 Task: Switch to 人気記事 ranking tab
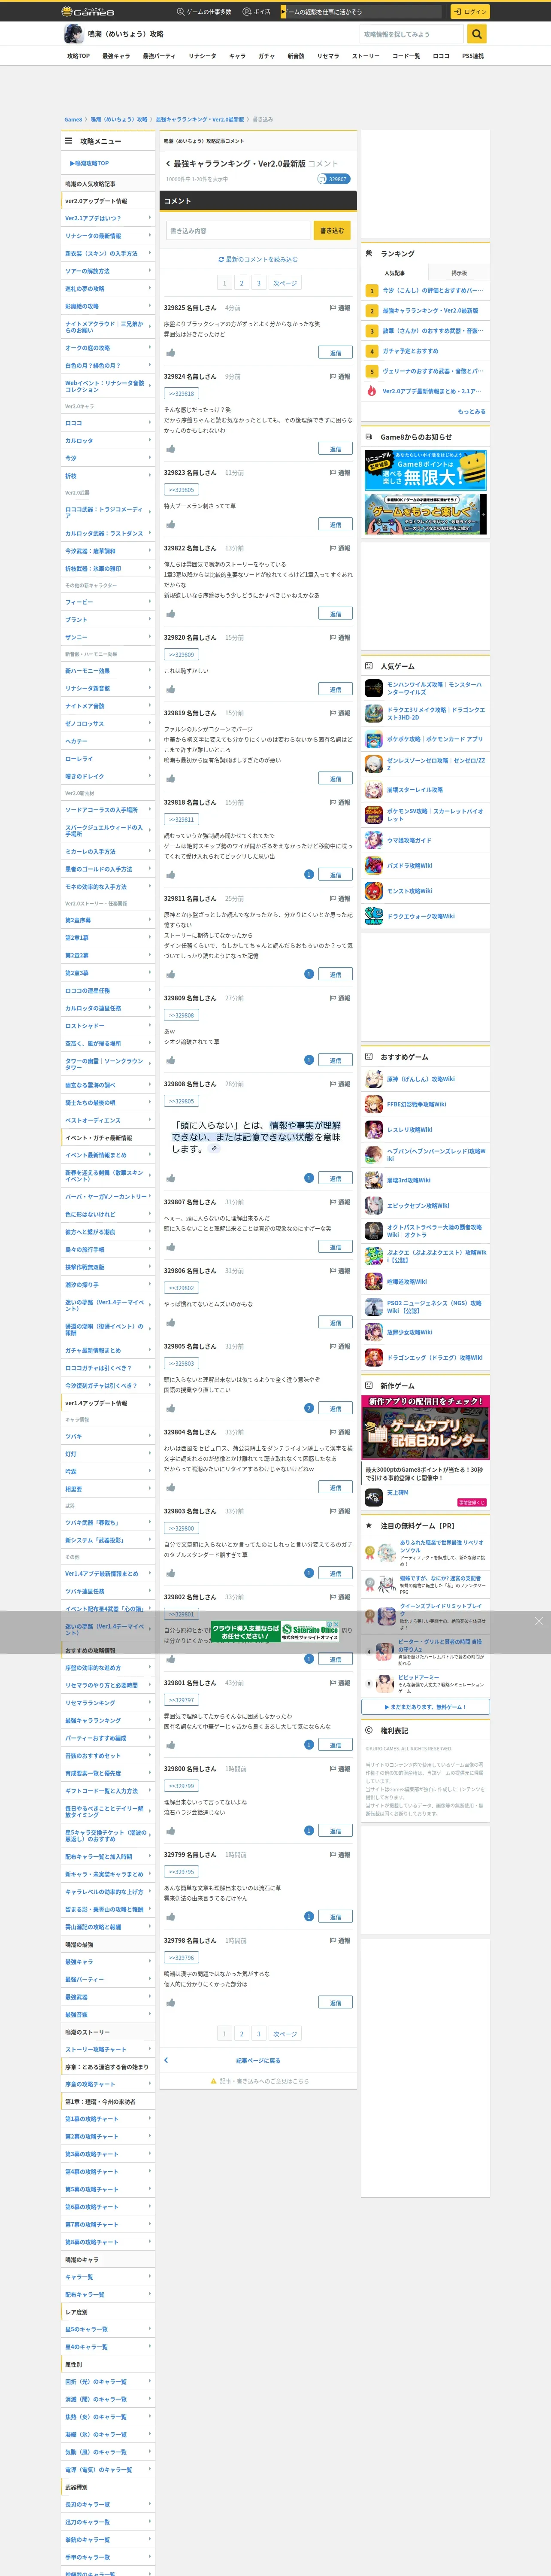(394, 273)
